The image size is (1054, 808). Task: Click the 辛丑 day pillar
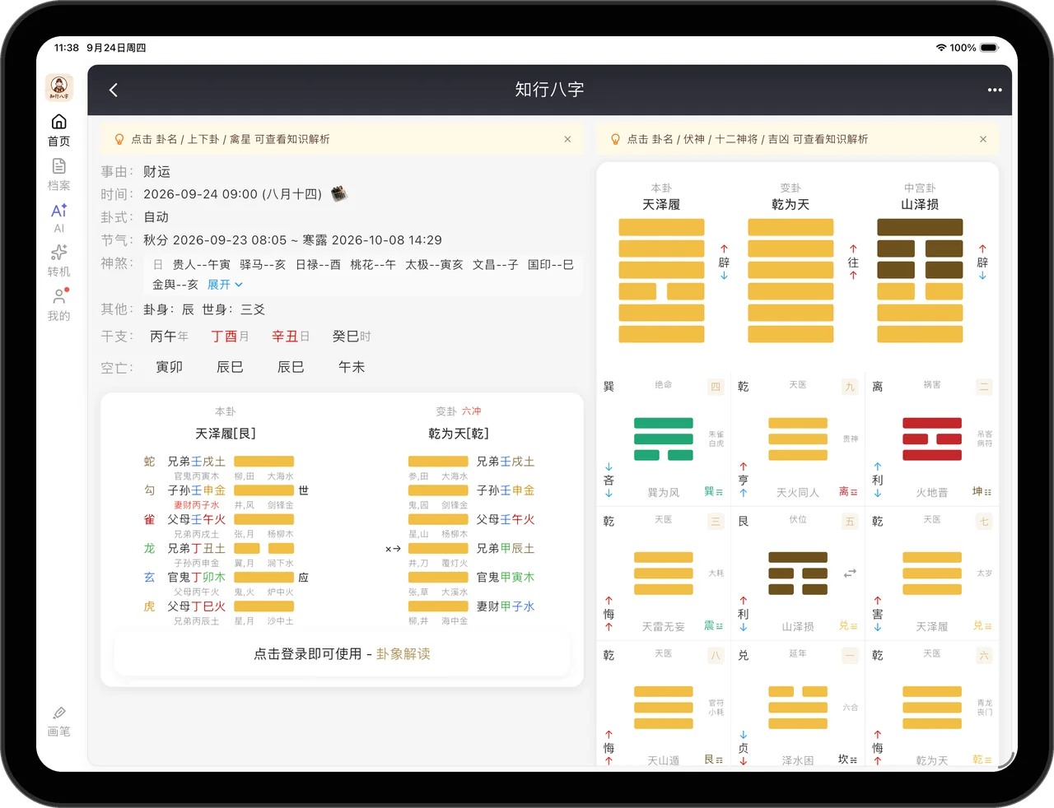285,337
